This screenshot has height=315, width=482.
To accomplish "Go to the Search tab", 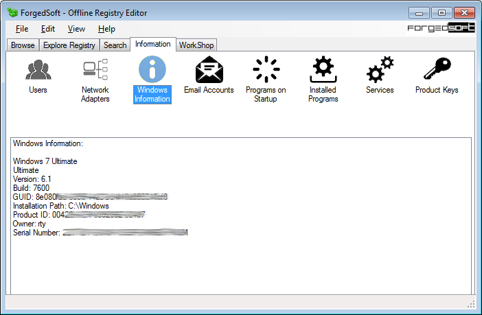I will click(115, 45).
